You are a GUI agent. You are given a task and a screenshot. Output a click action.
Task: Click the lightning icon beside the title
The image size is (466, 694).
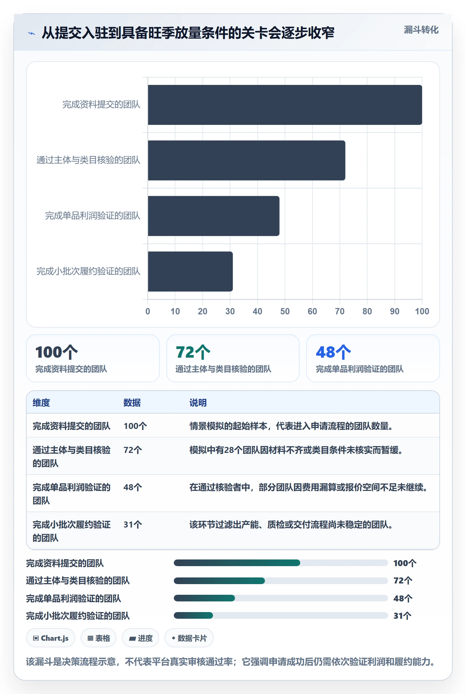pyautogui.click(x=32, y=33)
